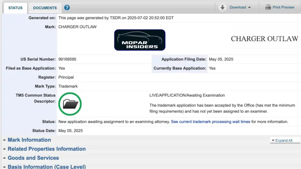This screenshot has width=301, height=169.
Task: Click the Application Filing Date value
Action: coord(221,59)
